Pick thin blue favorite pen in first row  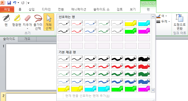90,23
